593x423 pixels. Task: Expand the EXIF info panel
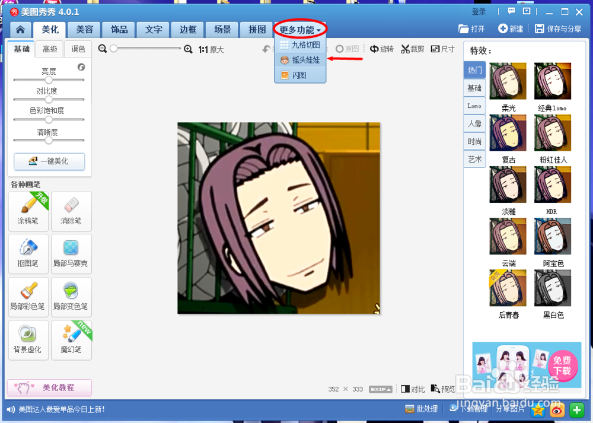pos(381,389)
